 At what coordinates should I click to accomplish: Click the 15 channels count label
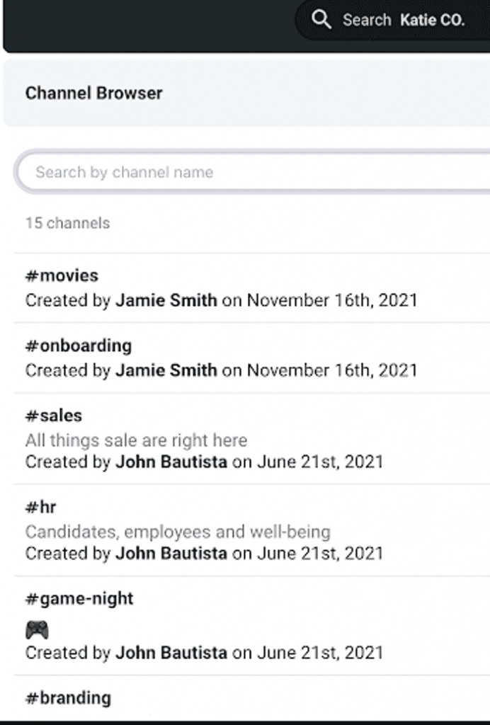[67, 223]
